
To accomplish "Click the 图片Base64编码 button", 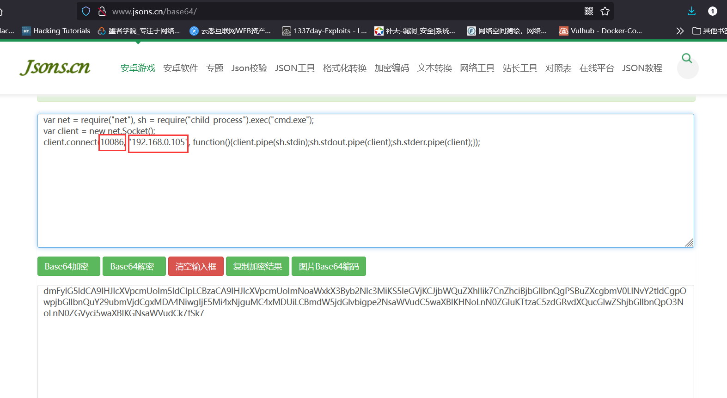I will click(329, 266).
